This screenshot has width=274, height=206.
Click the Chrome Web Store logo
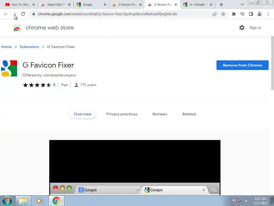pyautogui.click(x=17, y=28)
